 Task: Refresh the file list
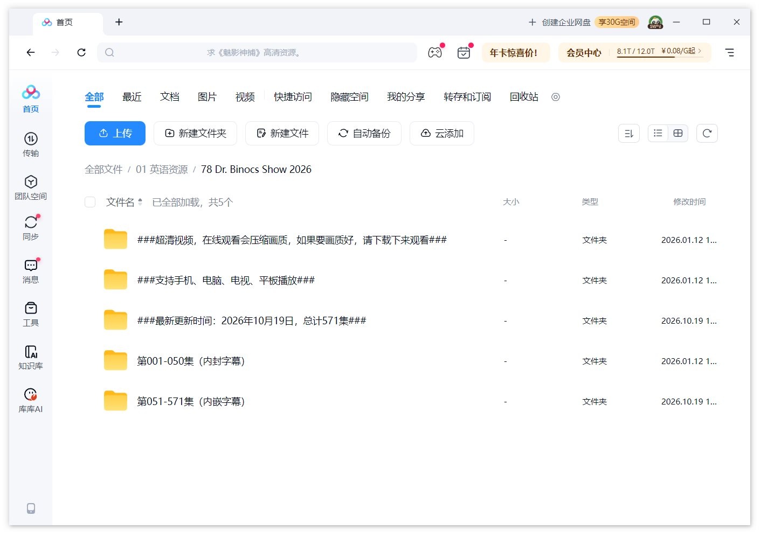[x=707, y=133]
